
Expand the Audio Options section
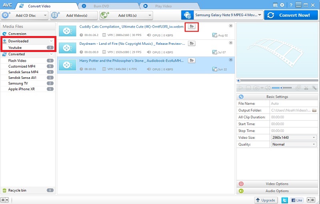(277, 191)
